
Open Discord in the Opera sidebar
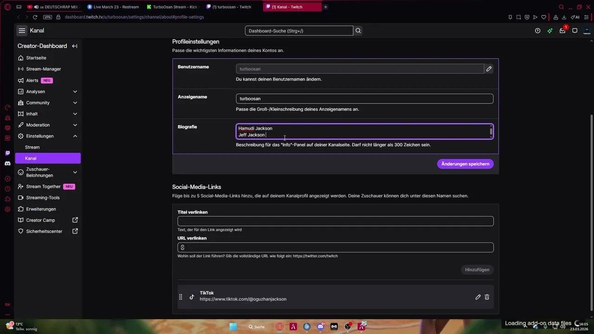click(x=7, y=163)
